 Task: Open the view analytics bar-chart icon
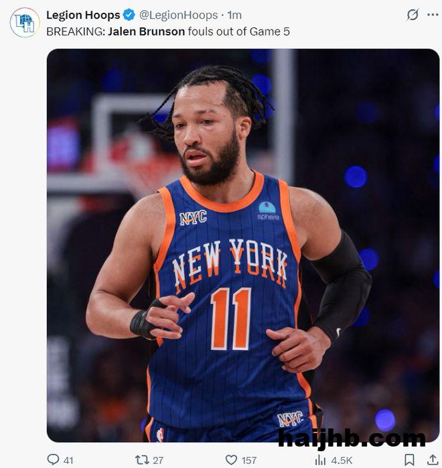(x=320, y=460)
